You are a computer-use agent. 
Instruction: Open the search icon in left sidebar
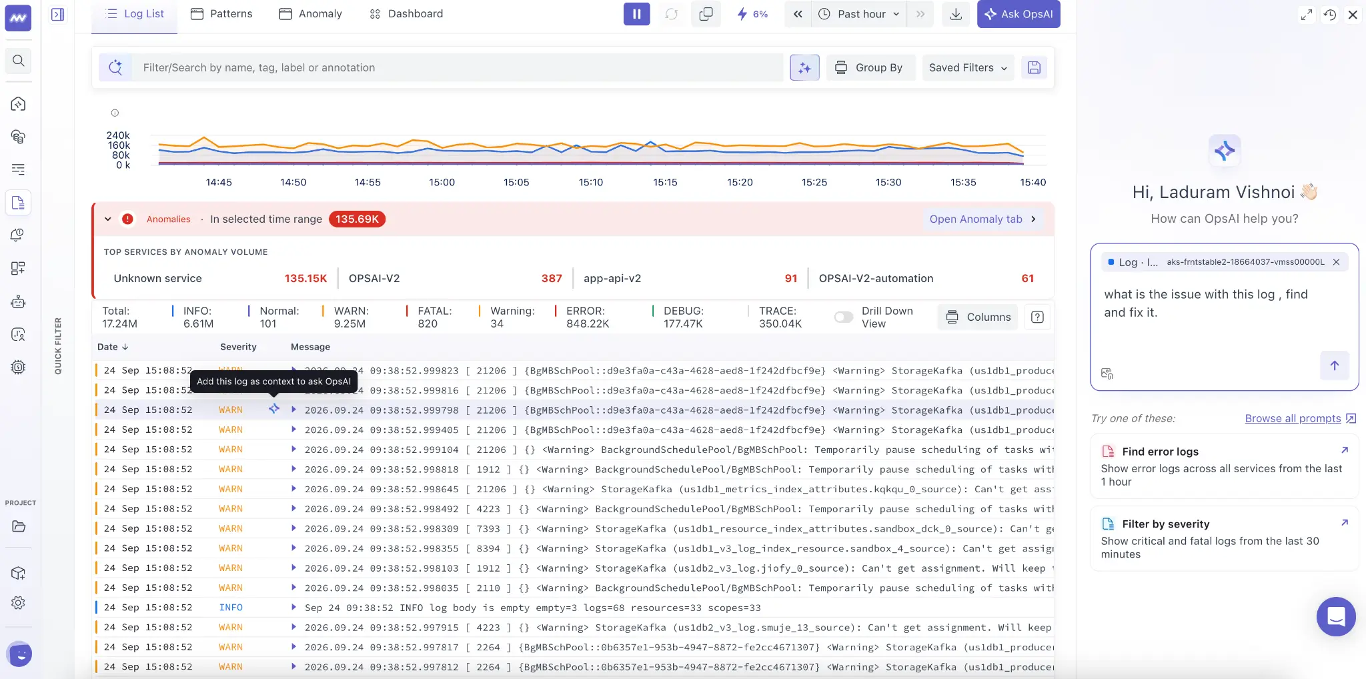19,61
